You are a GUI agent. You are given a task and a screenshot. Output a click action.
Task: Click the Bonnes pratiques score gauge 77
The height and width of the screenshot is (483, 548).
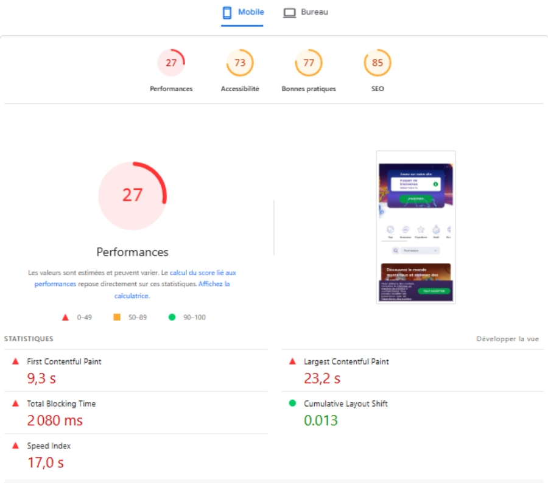[309, 63]
